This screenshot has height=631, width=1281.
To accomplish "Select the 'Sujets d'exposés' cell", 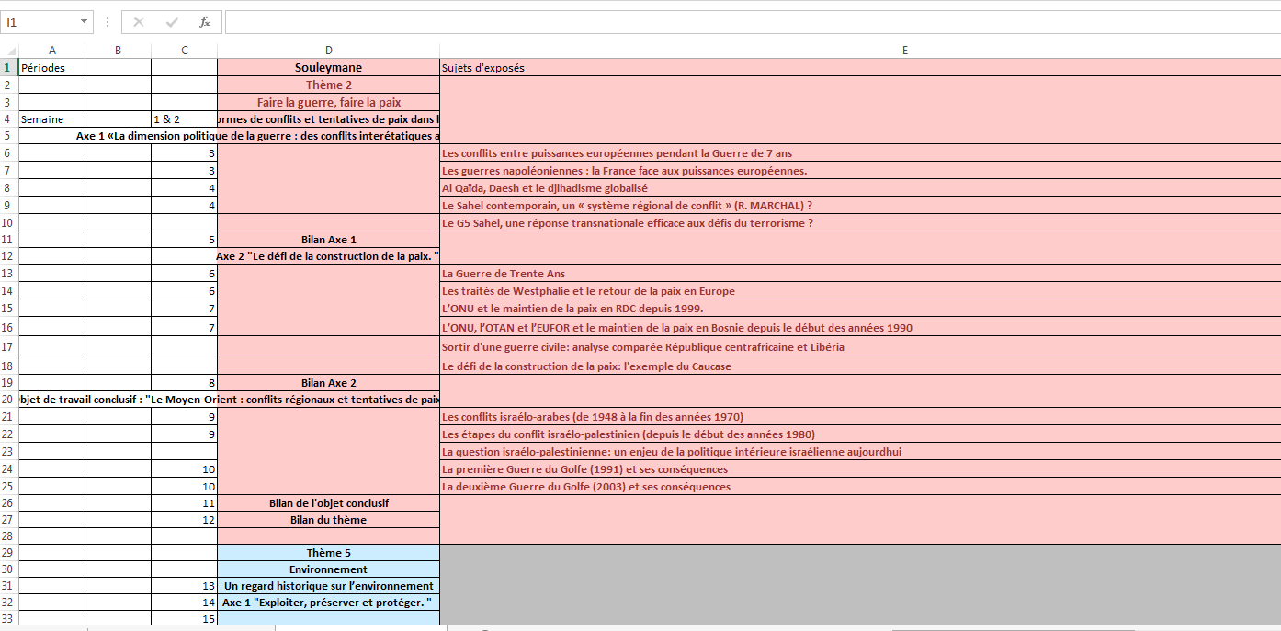I will [860, 68].
